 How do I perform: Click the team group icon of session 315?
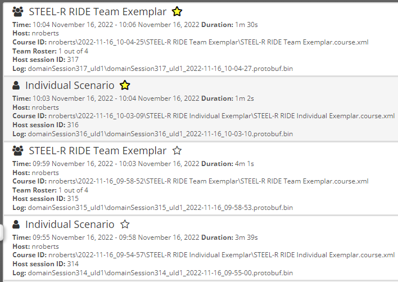(18, 150)
